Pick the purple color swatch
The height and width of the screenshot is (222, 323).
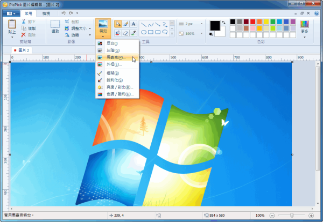[x=293, y=22]
